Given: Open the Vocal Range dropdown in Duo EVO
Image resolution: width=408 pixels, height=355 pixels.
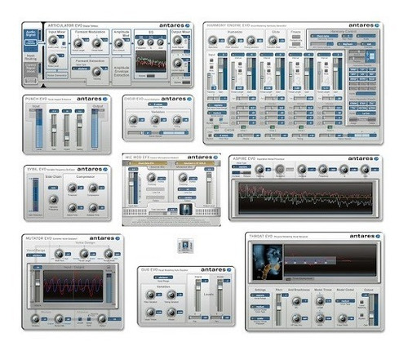Looking at the screenshot, I should pos(163,277).
